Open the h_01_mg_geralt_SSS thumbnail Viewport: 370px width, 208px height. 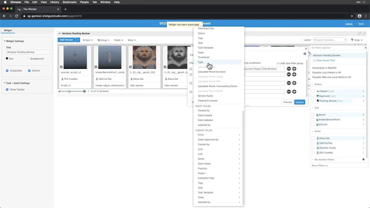point(145,57)
